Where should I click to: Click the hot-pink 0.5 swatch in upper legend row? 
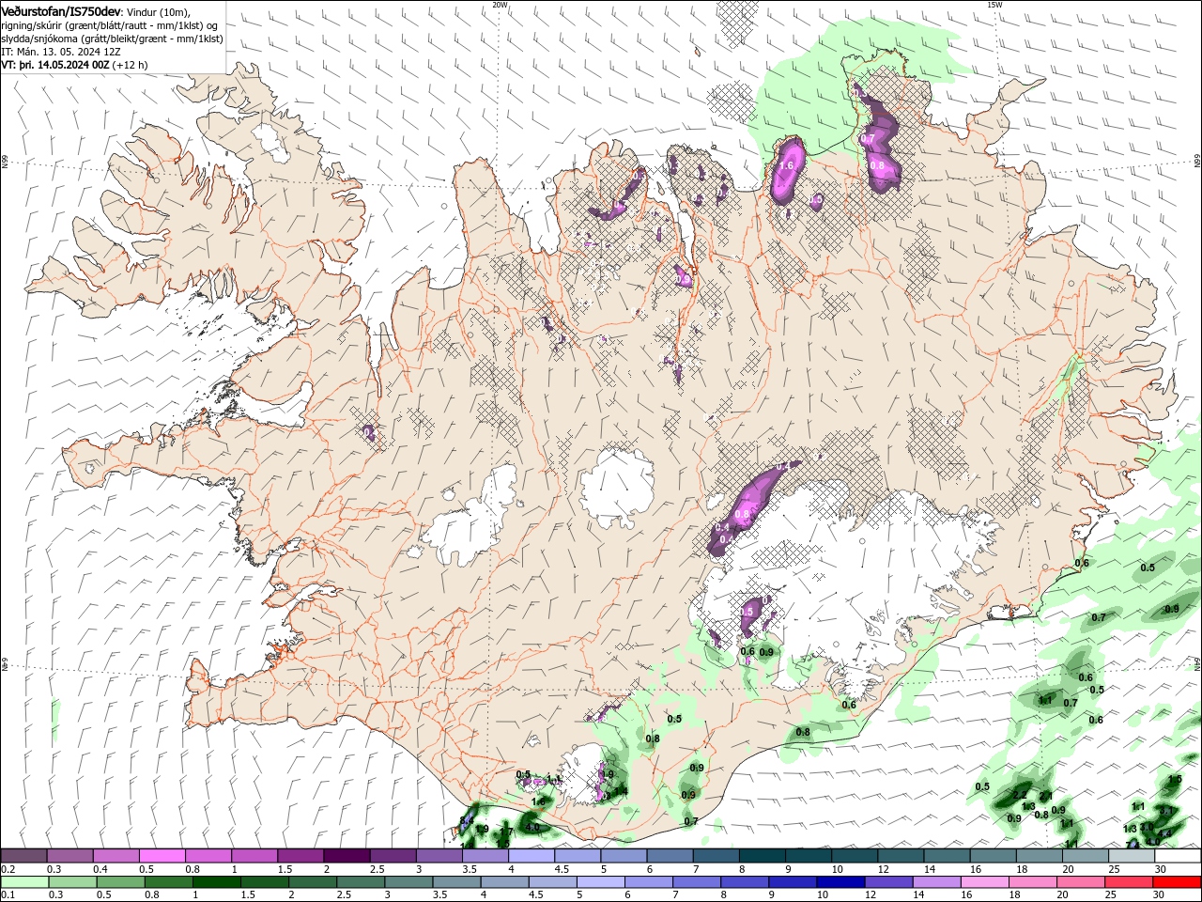pos(162,856)
